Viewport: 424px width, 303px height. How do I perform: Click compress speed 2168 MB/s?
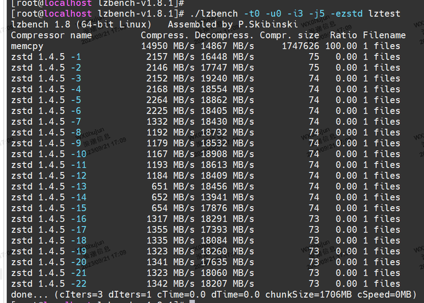[x=170, y=89]
